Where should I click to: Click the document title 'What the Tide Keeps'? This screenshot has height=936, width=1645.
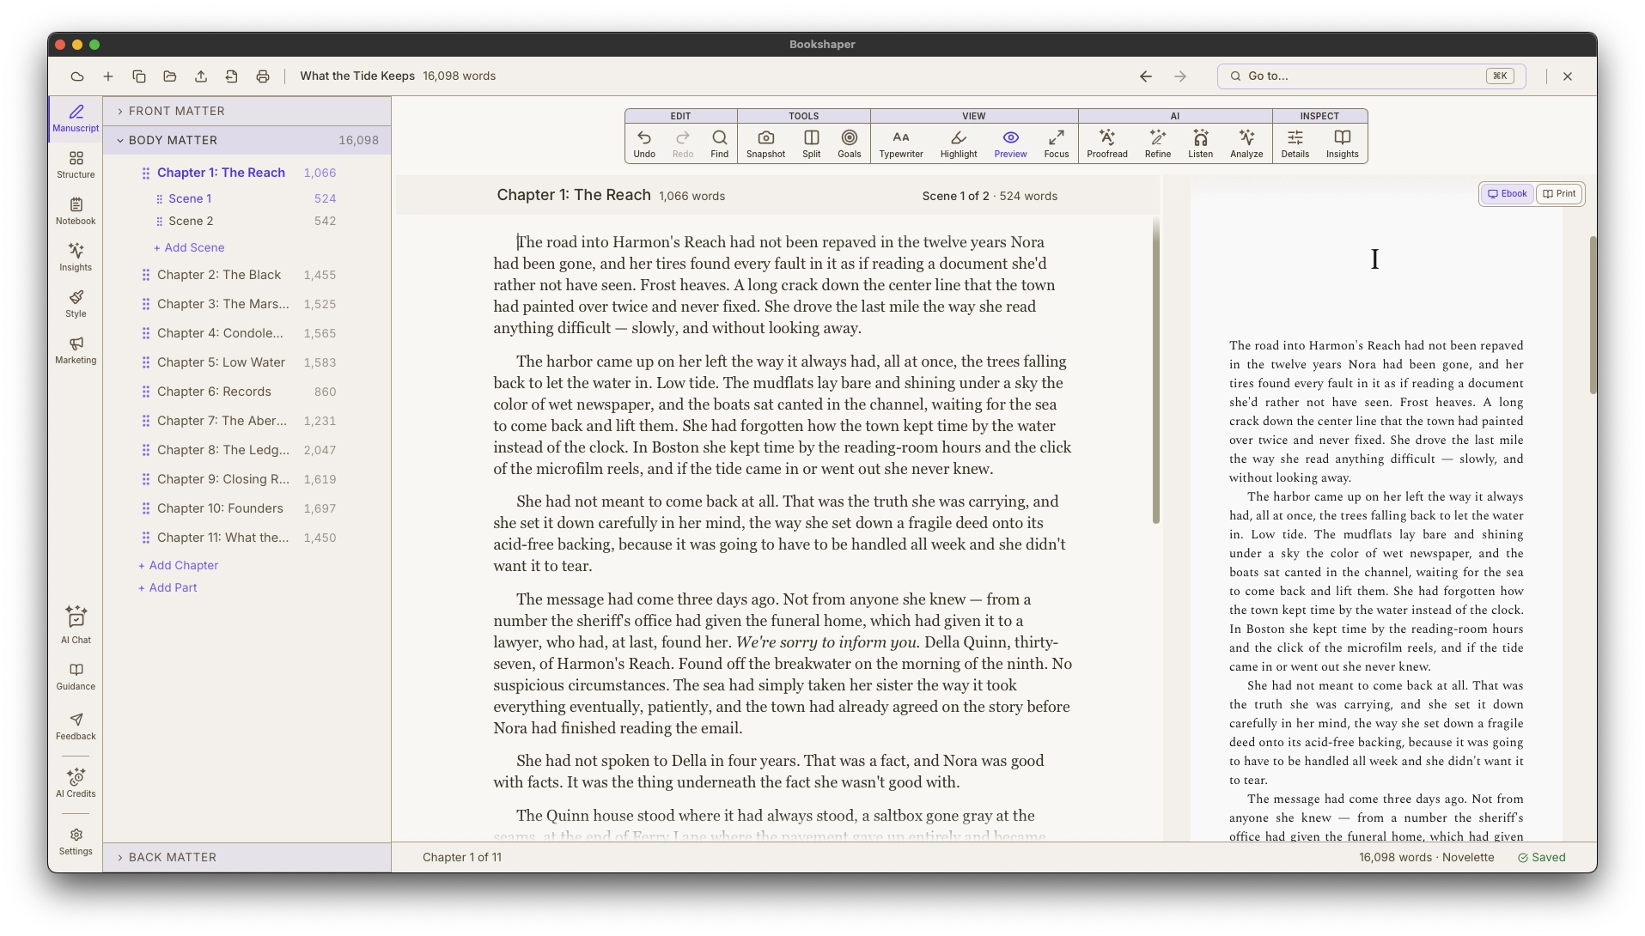(357, 76)
